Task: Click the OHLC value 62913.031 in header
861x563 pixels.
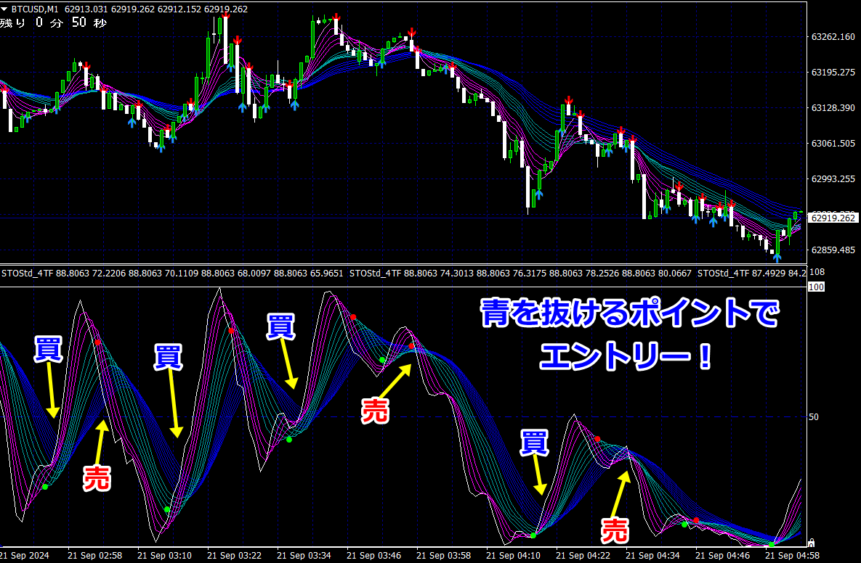Action: [86, 9]
